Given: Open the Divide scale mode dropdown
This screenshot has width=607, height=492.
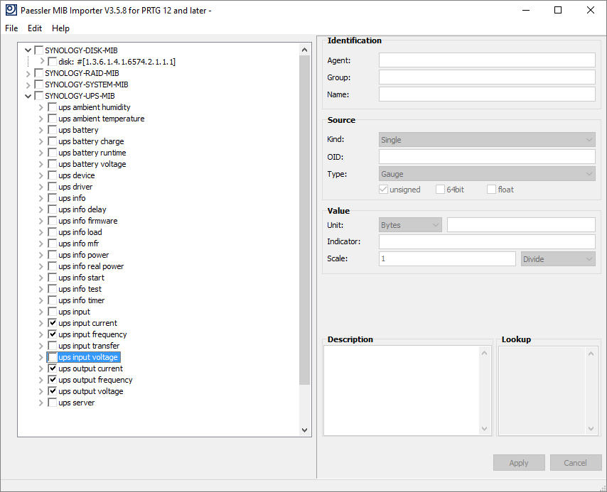Looking at the screenshot, I should pos(558,258).
